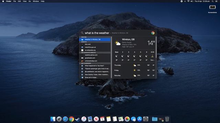Open Preview app icon in Dock
Image resolution: width=220 pixels, height=123 pixels.
(90, 119)
